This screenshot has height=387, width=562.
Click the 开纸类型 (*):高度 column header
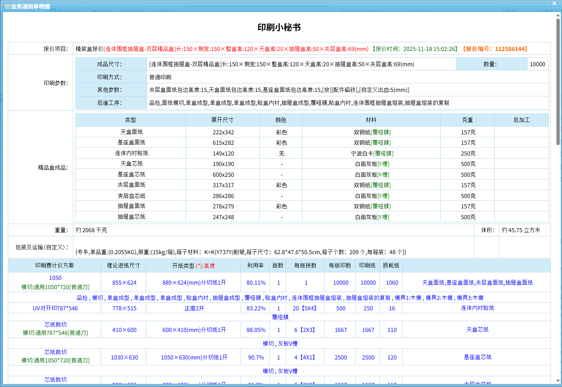(193, 266)
